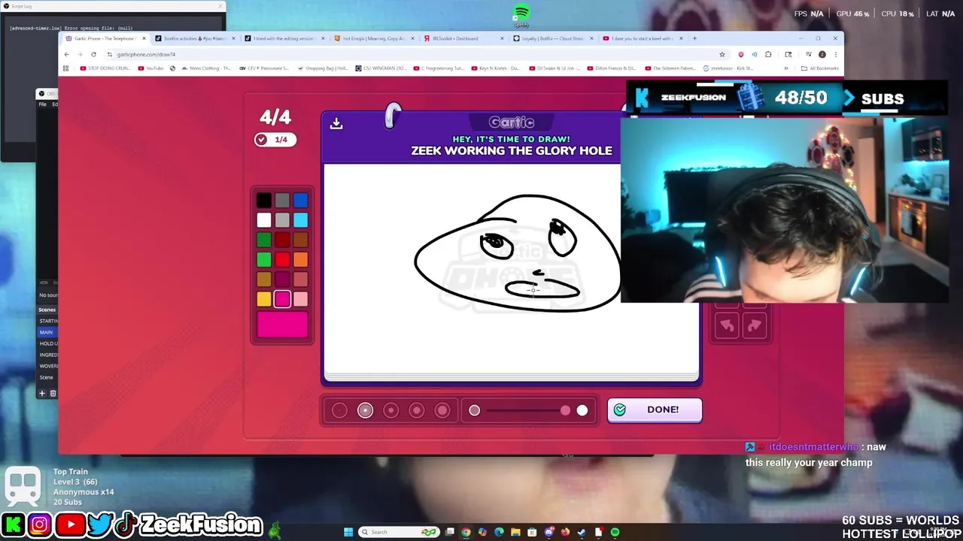Expand the bookmarks overflow chevron
The height and width of the screenshot is (541, 963).
pyautogui.click(x=785, y=68)
